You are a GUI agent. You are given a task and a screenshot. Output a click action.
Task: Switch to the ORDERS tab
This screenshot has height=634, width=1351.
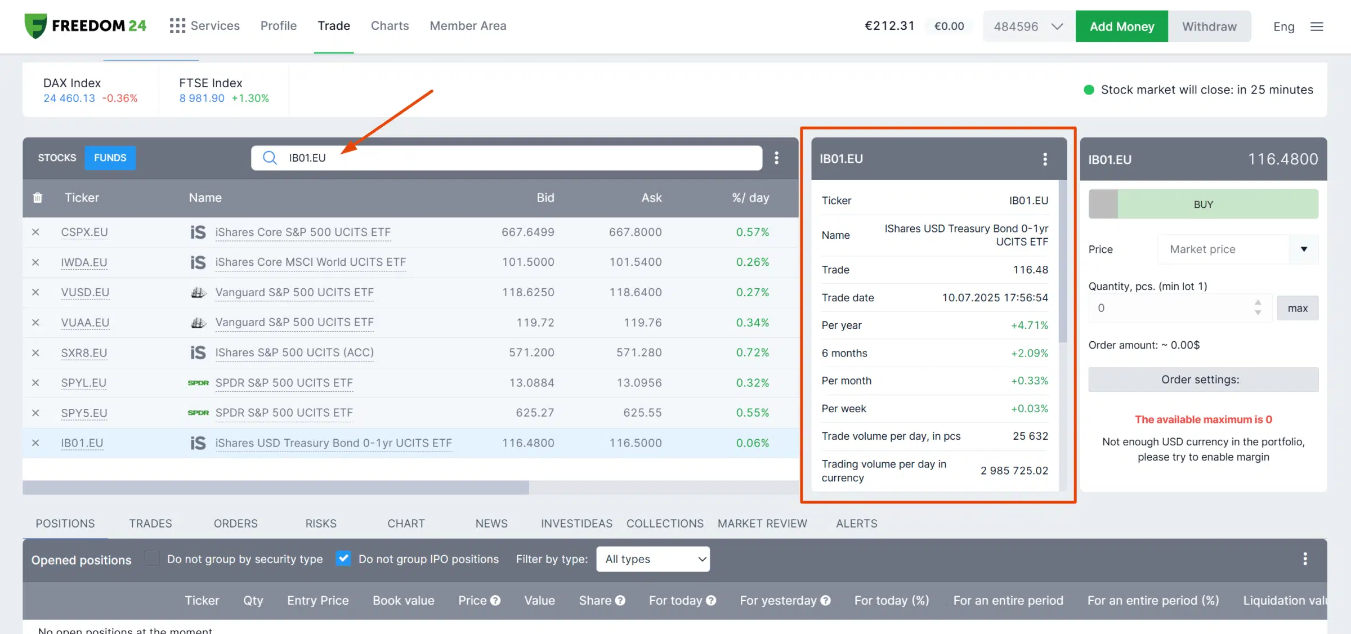[x=235, y=524]
